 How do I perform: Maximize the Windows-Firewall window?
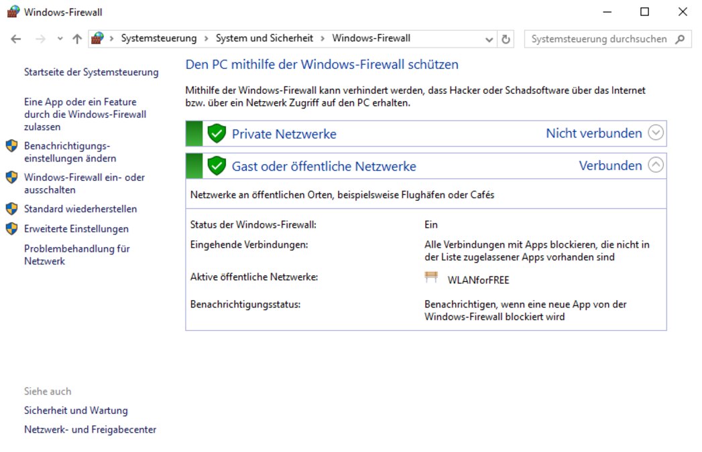pos(645,12)
